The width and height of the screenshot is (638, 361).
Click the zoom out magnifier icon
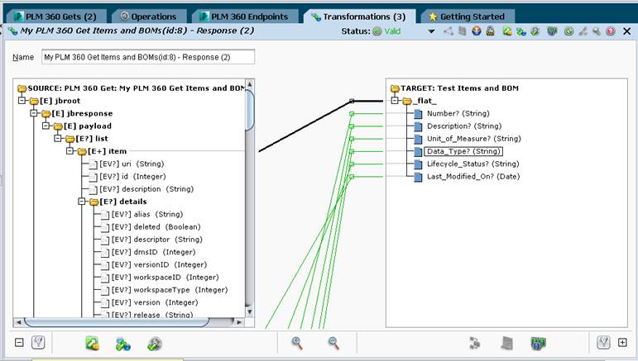(x=333, y=343)
